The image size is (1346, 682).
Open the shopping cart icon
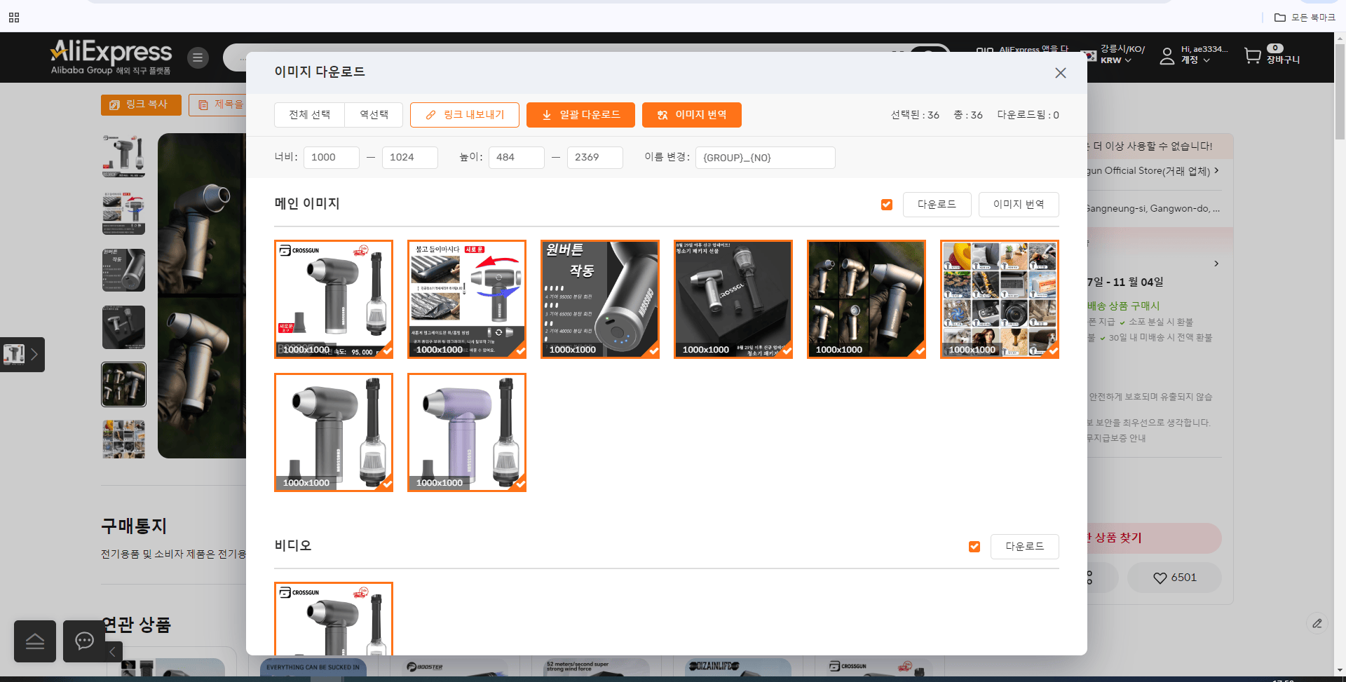[1252, 56]
